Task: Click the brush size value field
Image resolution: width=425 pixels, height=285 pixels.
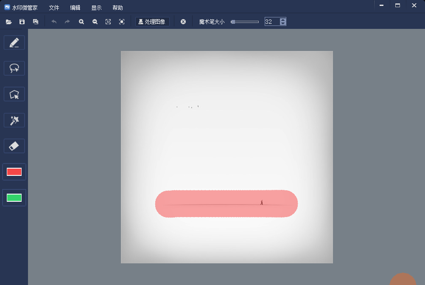Action: point(272,22)
